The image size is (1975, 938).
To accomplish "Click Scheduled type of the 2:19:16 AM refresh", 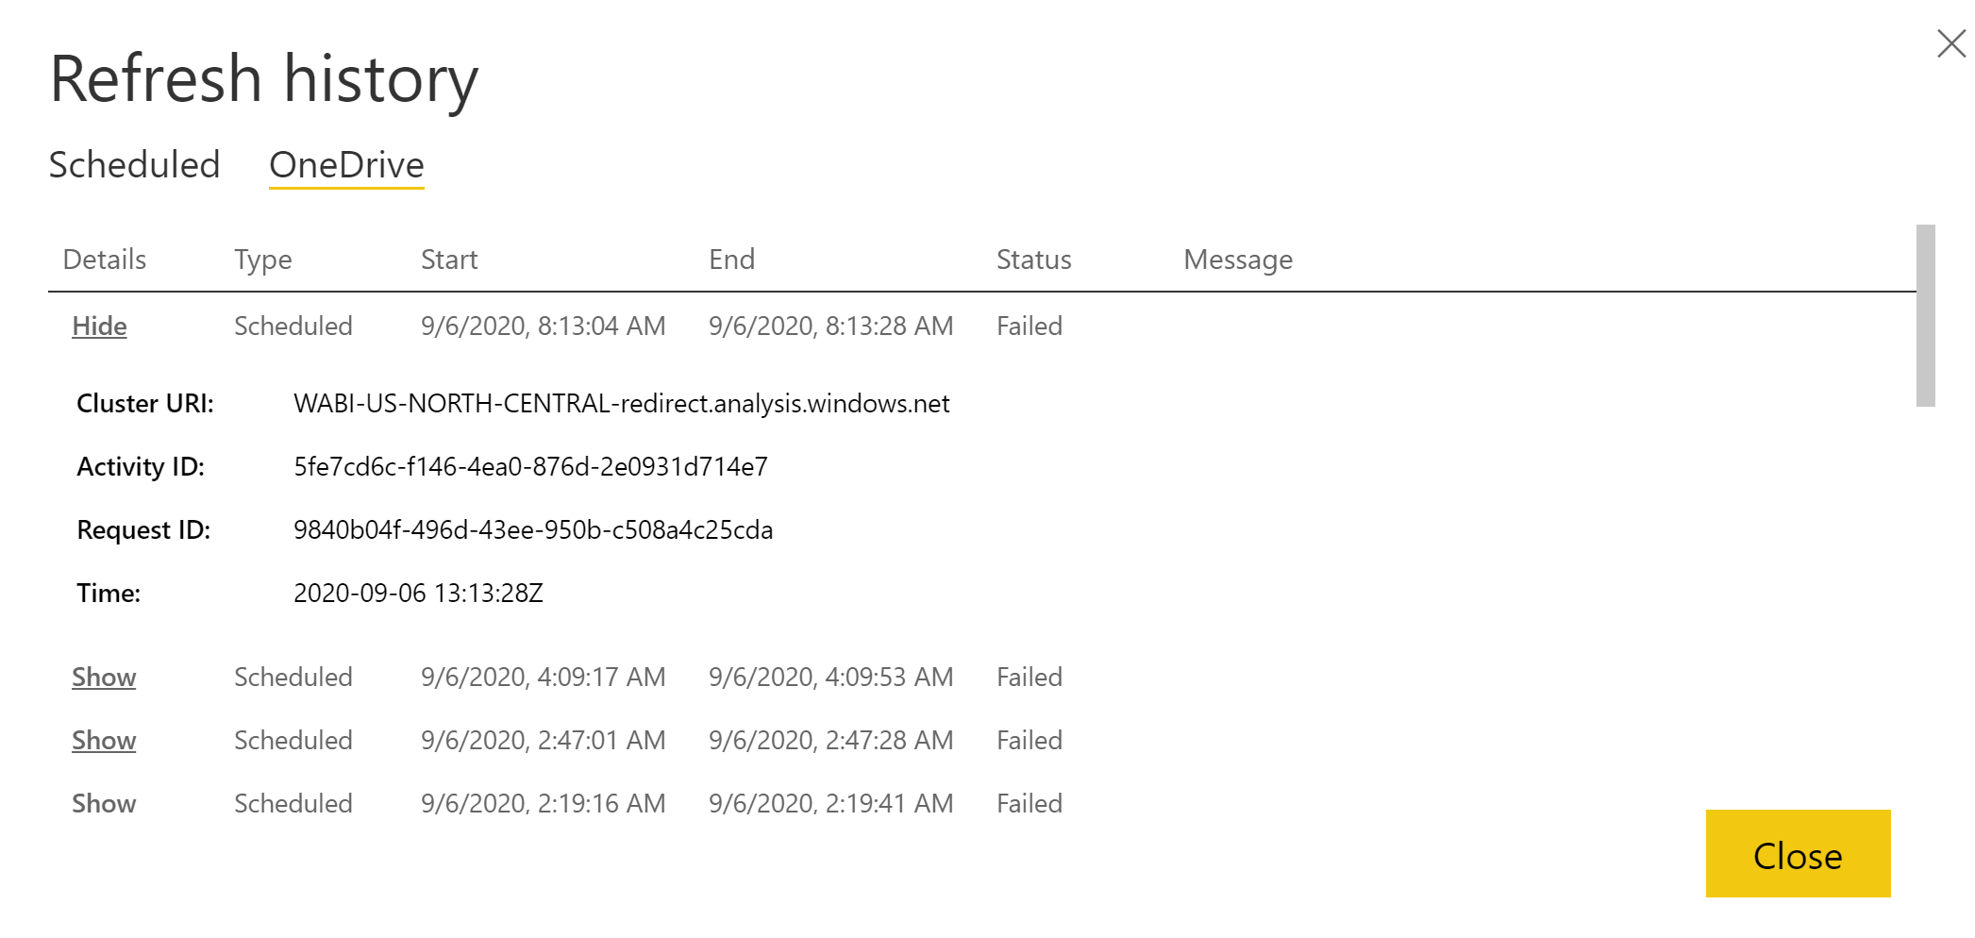I will [x=293, y=804].
